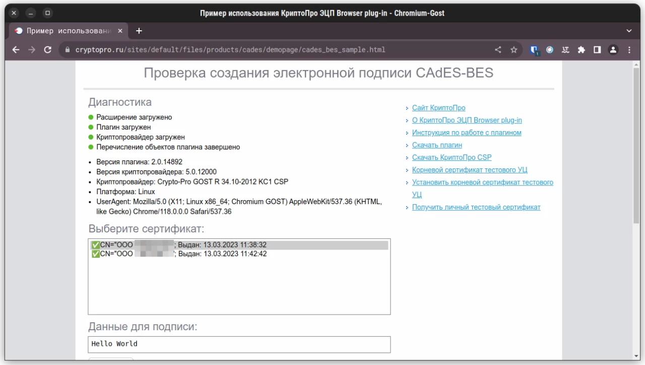Open a new tab with the plus button
The image size is (645, 365).
(x=139, y=31)
